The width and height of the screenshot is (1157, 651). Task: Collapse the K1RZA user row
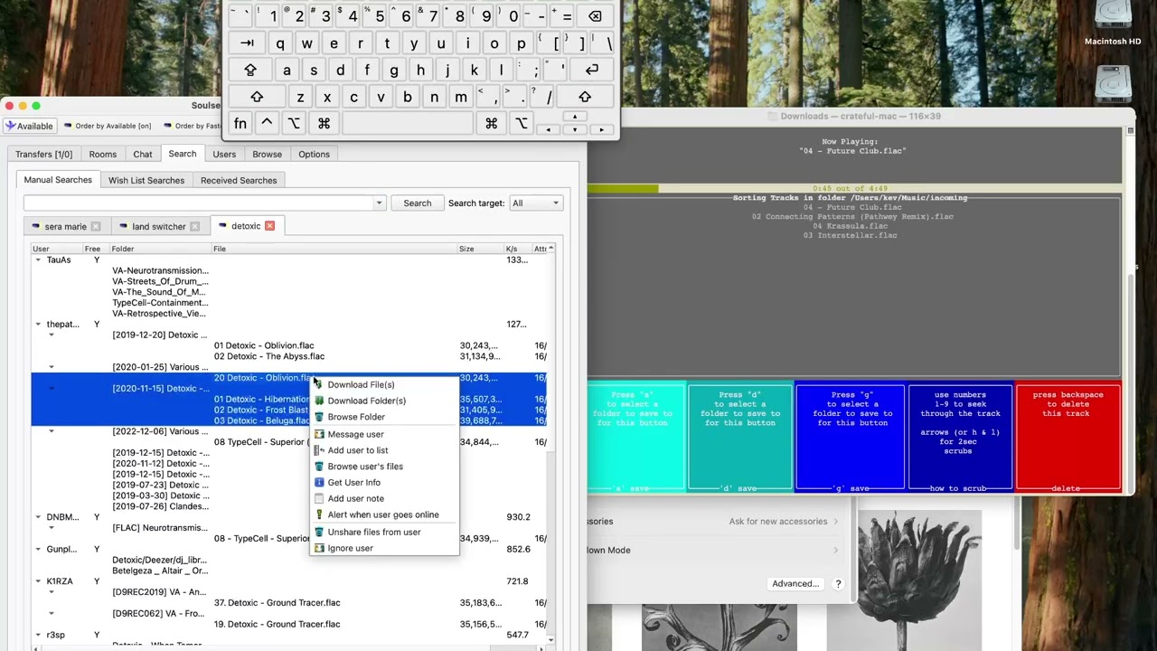coord(38,581)
